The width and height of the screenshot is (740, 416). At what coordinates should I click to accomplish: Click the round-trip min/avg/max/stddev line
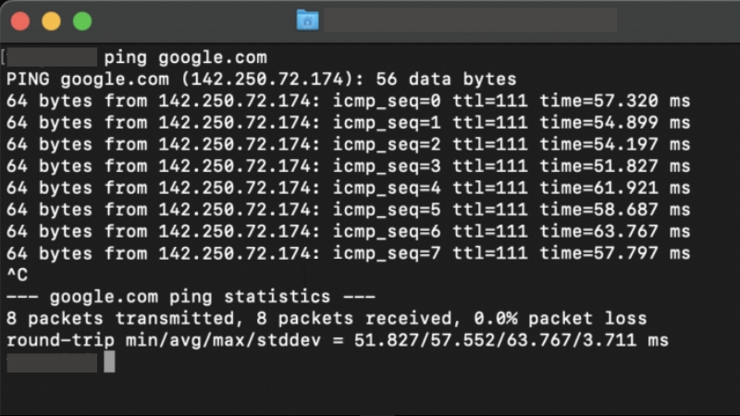pos(338,340)
